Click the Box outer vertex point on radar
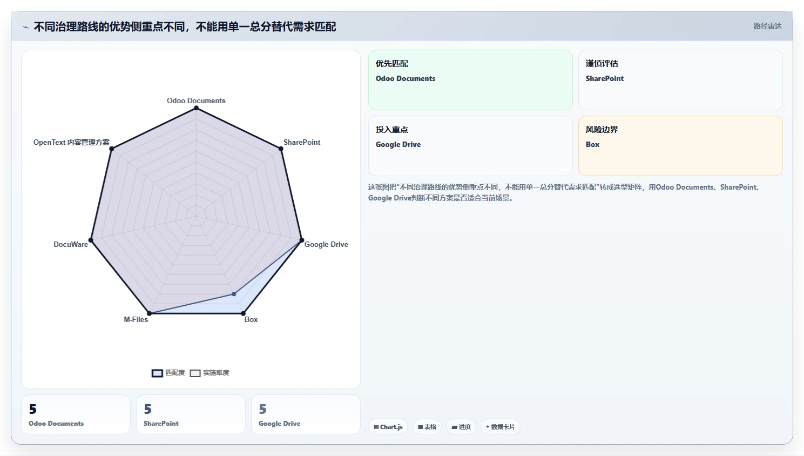The width and height of the screenshot is (804, 456). click(243, 313)
